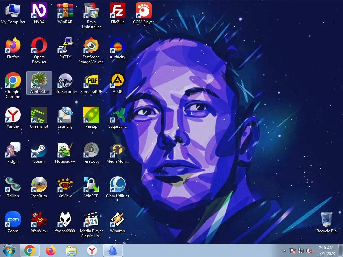Launch InfraRecorder shortcut

pos(65,83)
